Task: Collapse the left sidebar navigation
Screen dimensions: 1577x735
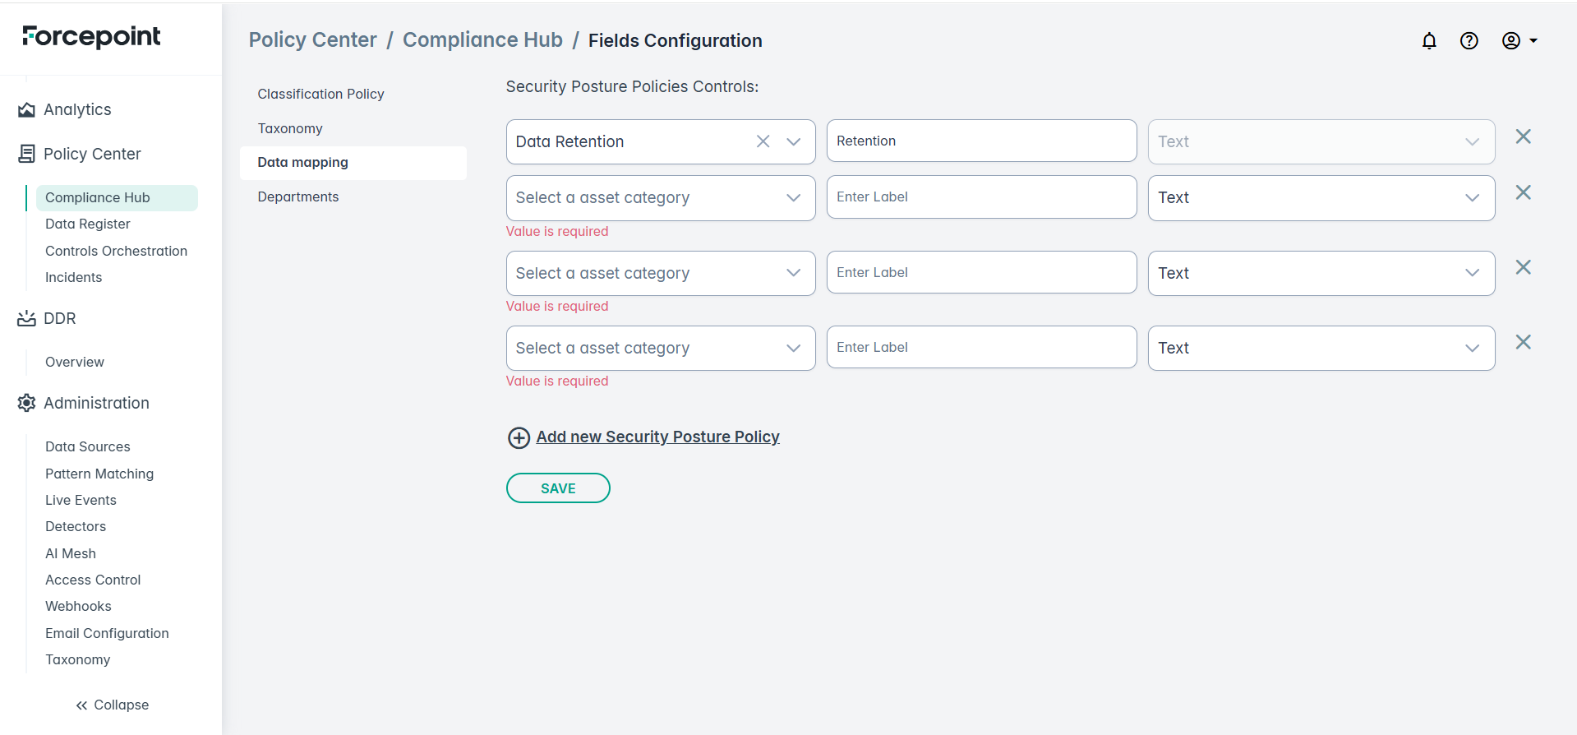Action: coord(112,705)
